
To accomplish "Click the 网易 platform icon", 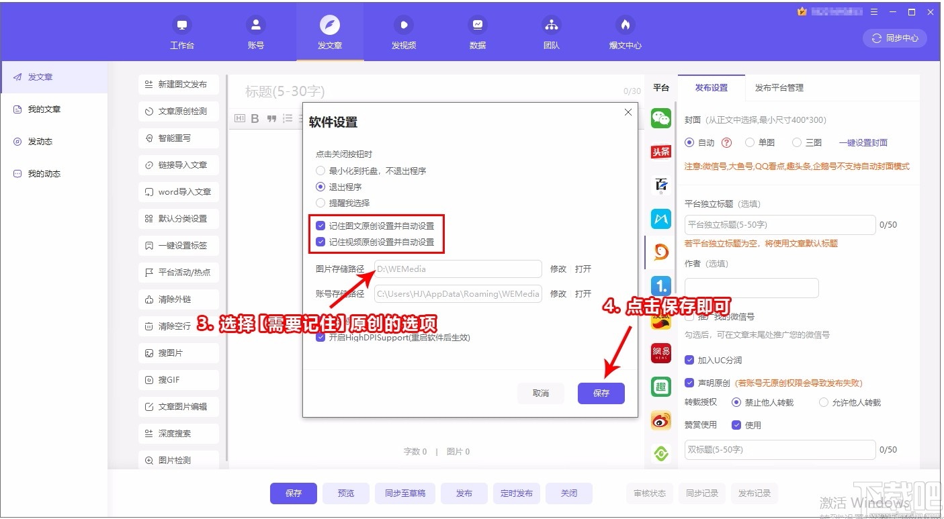I will pos(660,352).
